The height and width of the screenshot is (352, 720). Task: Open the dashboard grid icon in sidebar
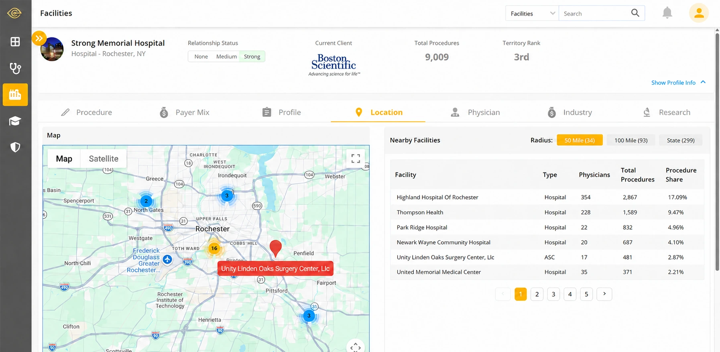15,42
